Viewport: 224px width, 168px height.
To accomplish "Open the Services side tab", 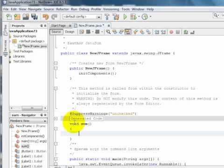I will point(6,48).
